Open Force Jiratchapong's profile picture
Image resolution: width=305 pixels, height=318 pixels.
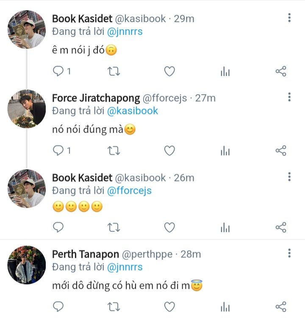pos(27,109)
